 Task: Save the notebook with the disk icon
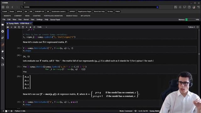point(8,27)
